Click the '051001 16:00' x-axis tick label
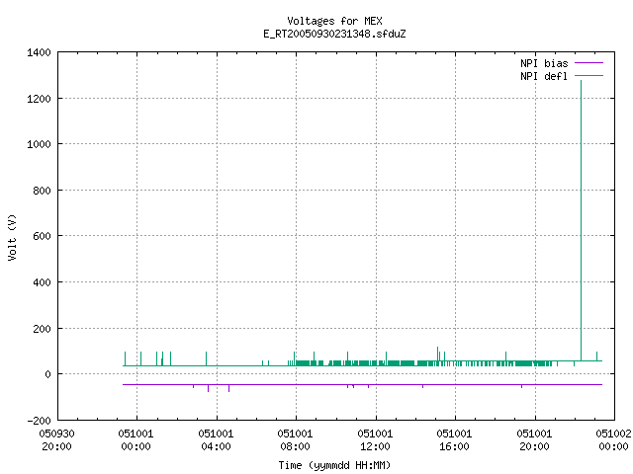Image resolution: width=633 pixels, height=474 pixels. click(454, 440)
